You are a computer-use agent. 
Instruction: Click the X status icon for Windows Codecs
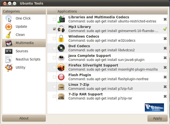[165, 38]
